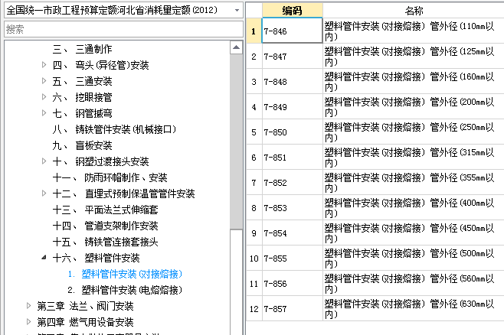Select code cell 7-856
This screenshot has height=335, width=504.
[292, 284]
